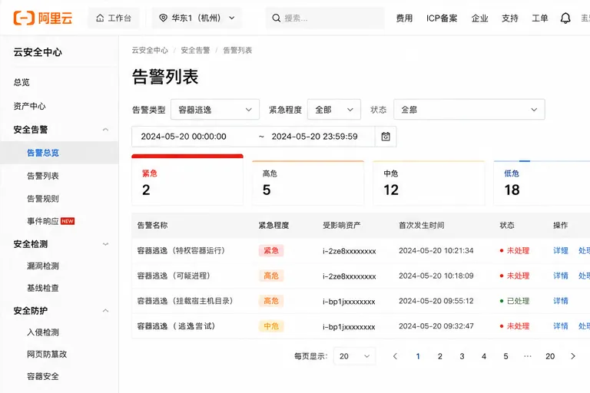590x393 pixels.
Task: Go to page 3
Action: [462, 356]
